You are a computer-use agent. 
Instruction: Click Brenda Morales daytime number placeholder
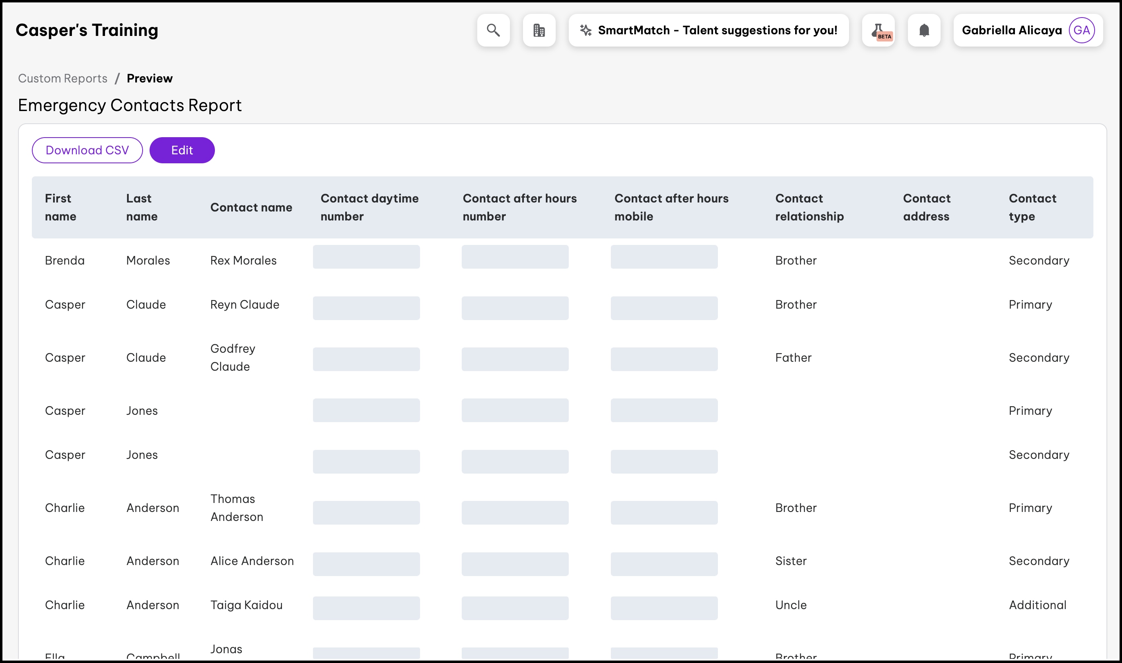click(366, 257)
